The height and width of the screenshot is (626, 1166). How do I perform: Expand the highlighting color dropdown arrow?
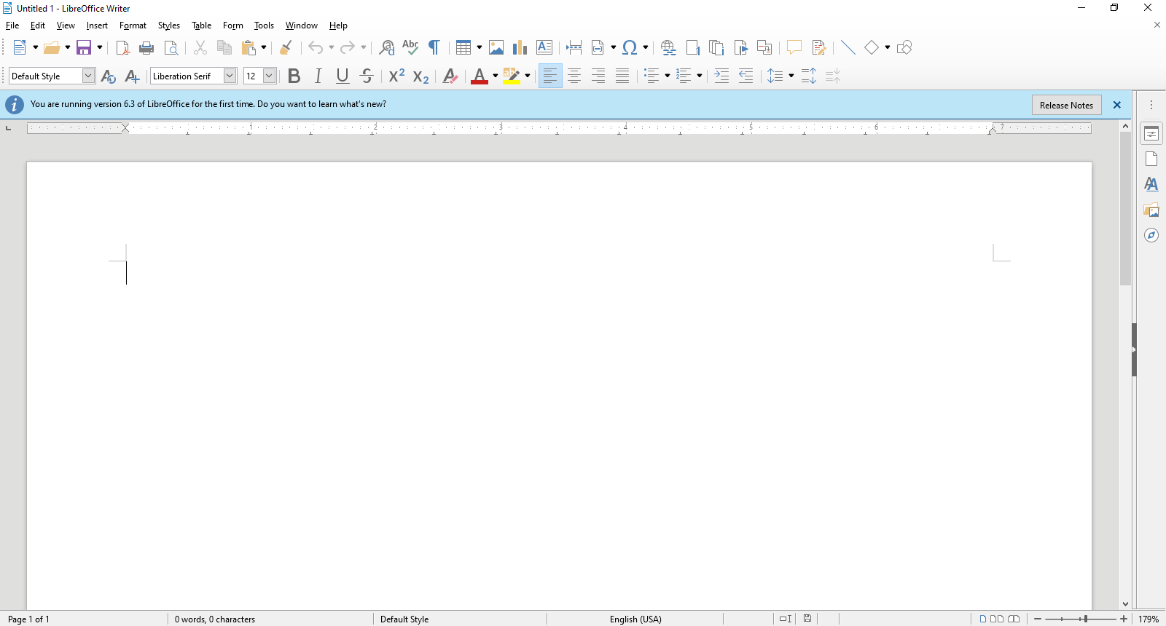[528, 76]
